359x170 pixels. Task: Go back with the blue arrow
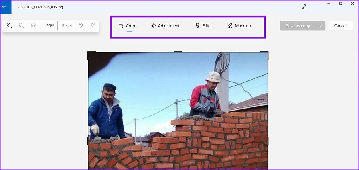coord(4,7)
